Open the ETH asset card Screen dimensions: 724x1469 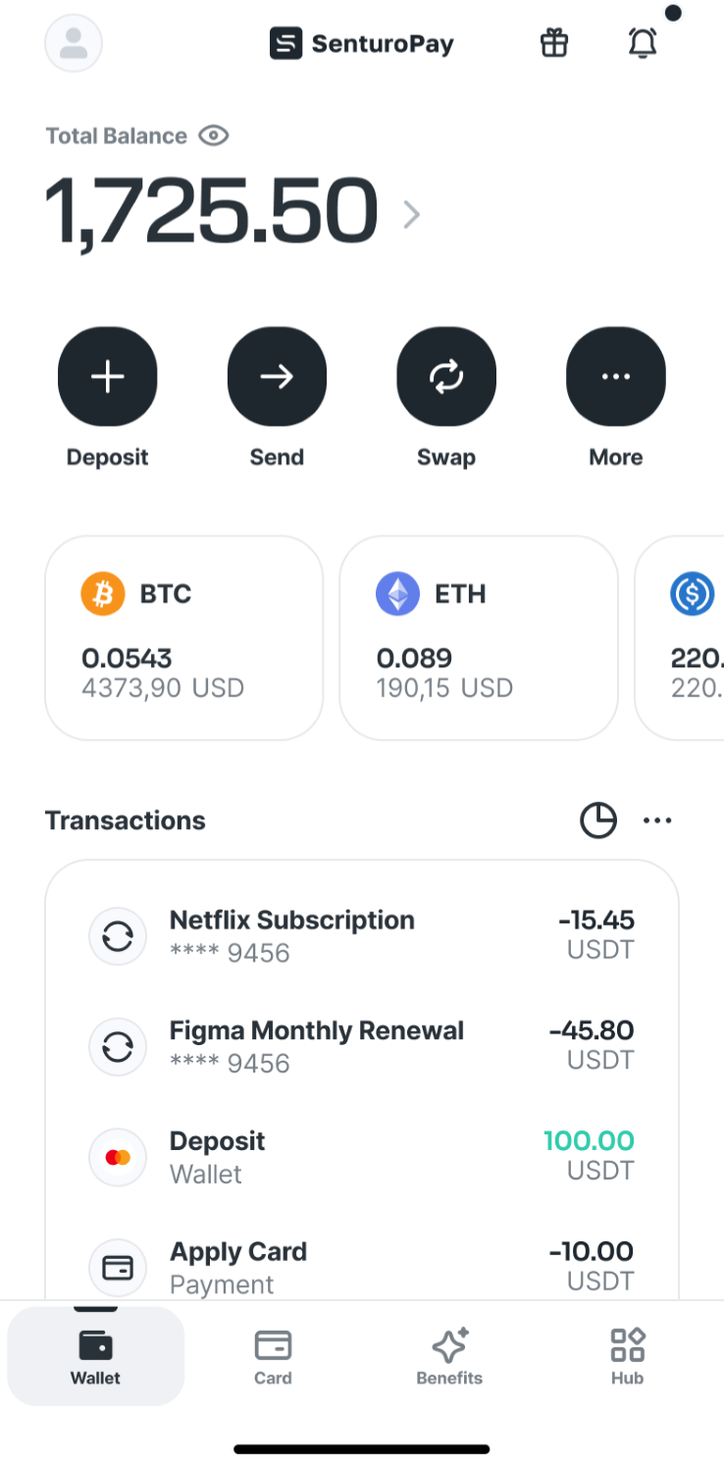tap(479, 638)
